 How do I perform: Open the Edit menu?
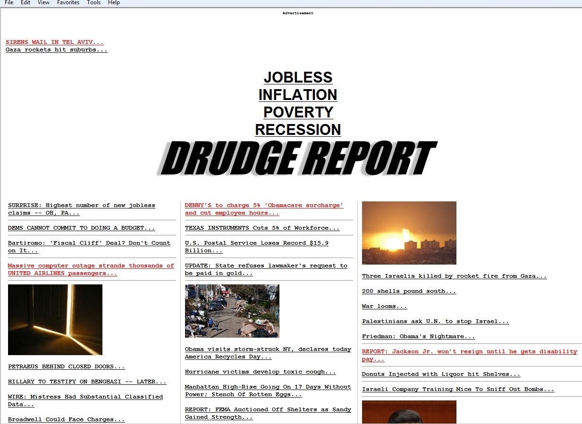pos(25,3)
